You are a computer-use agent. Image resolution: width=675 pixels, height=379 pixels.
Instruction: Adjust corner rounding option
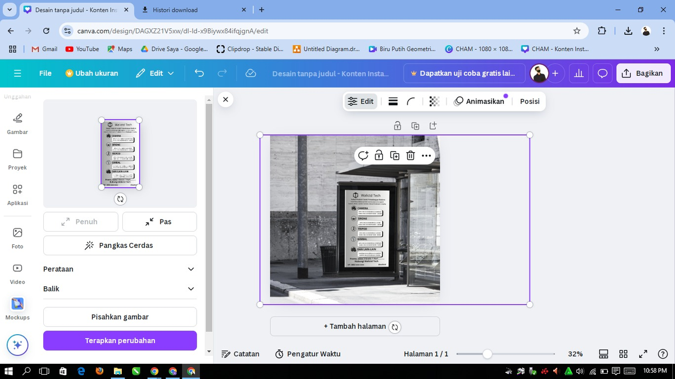pos(411,102)
